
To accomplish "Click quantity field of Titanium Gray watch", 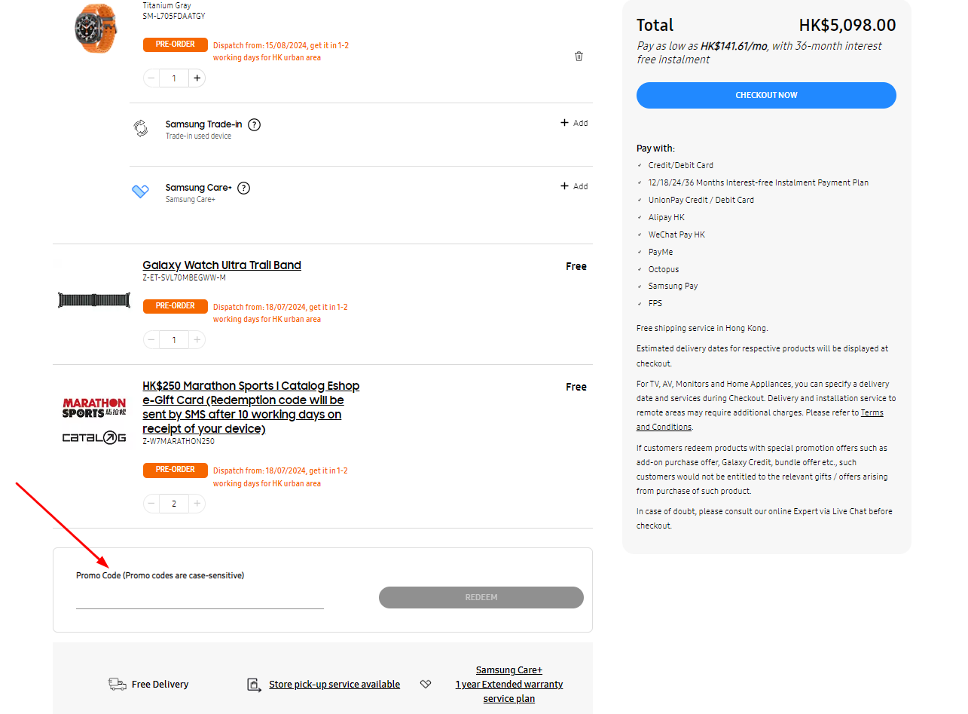I will tap(174, 78).
